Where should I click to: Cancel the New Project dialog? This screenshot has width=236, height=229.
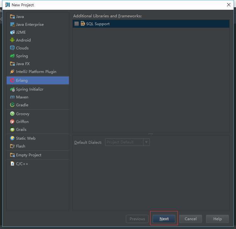[191, 219]
